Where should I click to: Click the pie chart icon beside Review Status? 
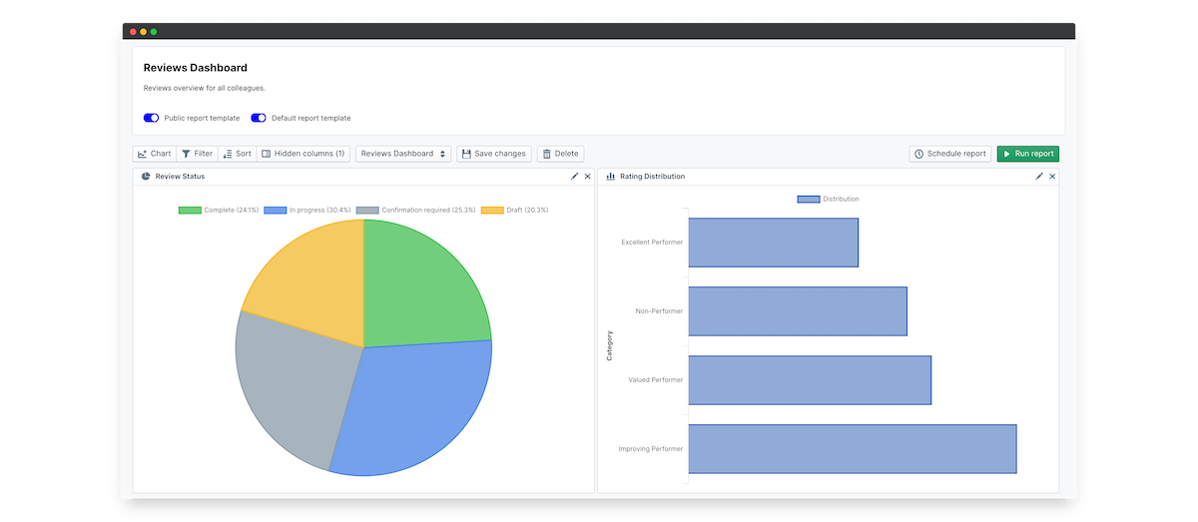(x=146, y=176)
